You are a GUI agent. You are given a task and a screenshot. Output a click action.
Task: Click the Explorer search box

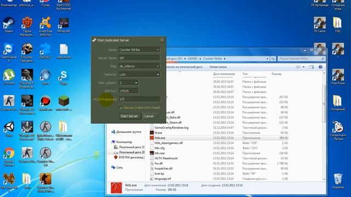click(x=302, y=59)
